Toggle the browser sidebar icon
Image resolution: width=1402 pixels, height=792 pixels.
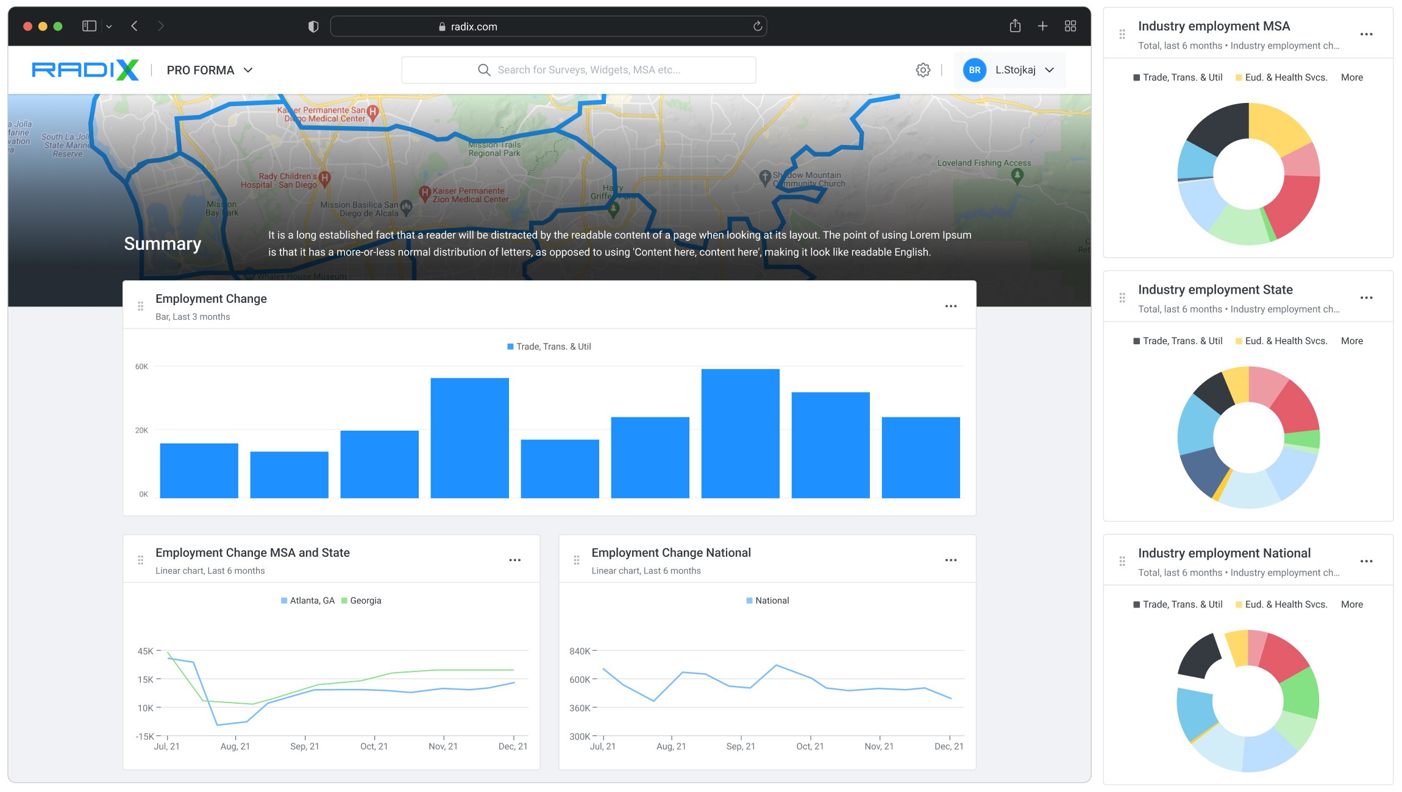[x=90, y=26]
